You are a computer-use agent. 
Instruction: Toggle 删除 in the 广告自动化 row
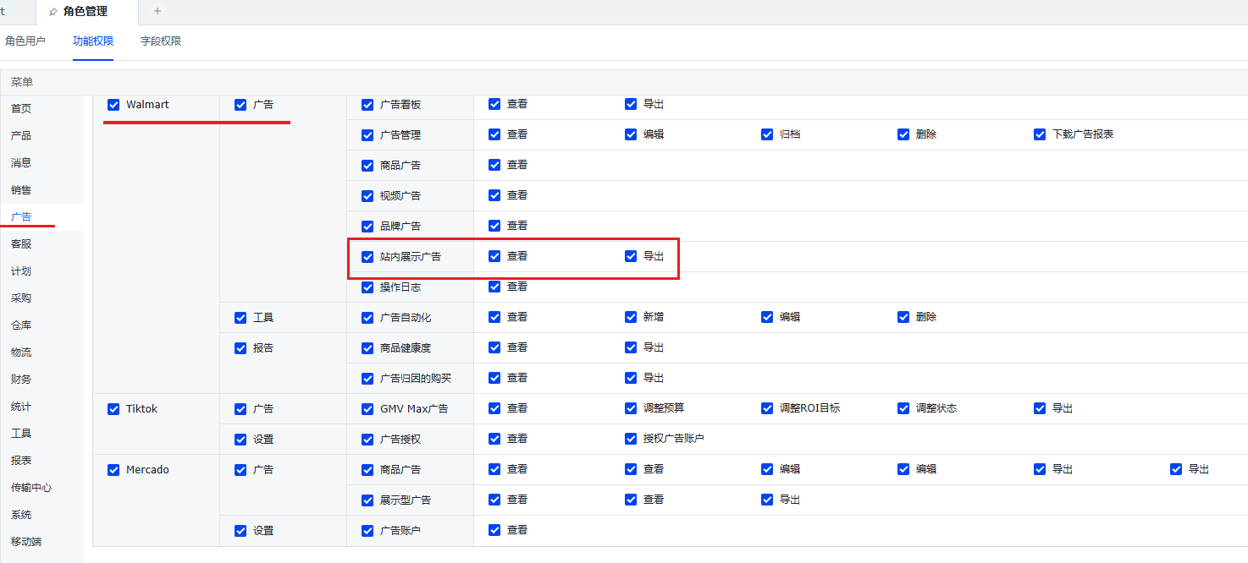903,317
